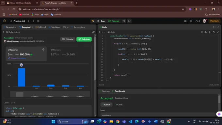Click the Runtime info circle icon

43,49
